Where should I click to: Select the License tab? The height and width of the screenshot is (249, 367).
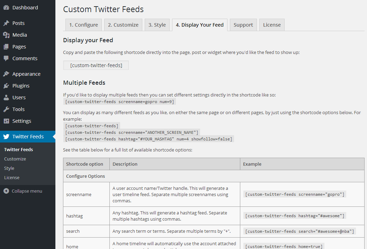272,25
